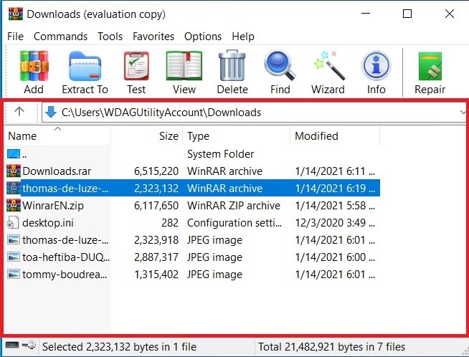Select the tommy-boudrea file name
The width and height of the screenshot is (469, 357).
pyautogui.click(x=65, y=275)
